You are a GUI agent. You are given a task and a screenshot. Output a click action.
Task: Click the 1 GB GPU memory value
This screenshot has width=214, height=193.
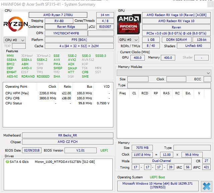[x=151, y=40]
